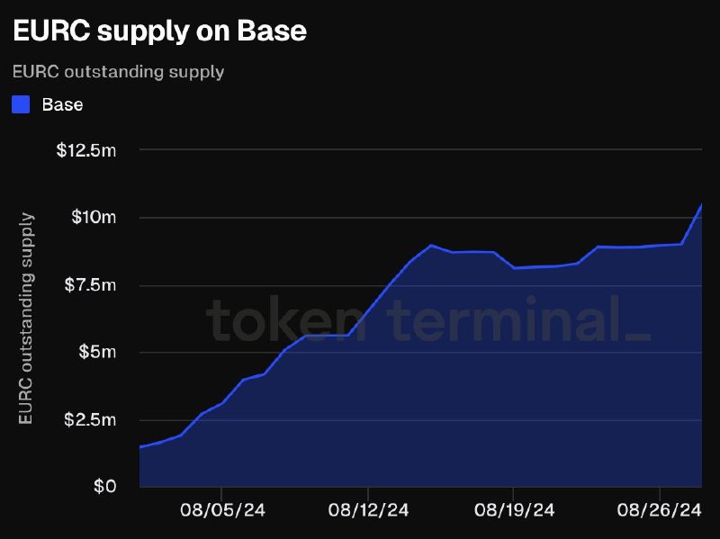720x539 pixels.
Task: Click the blue Base legend color swatch
Action: [x=21, y=104]
